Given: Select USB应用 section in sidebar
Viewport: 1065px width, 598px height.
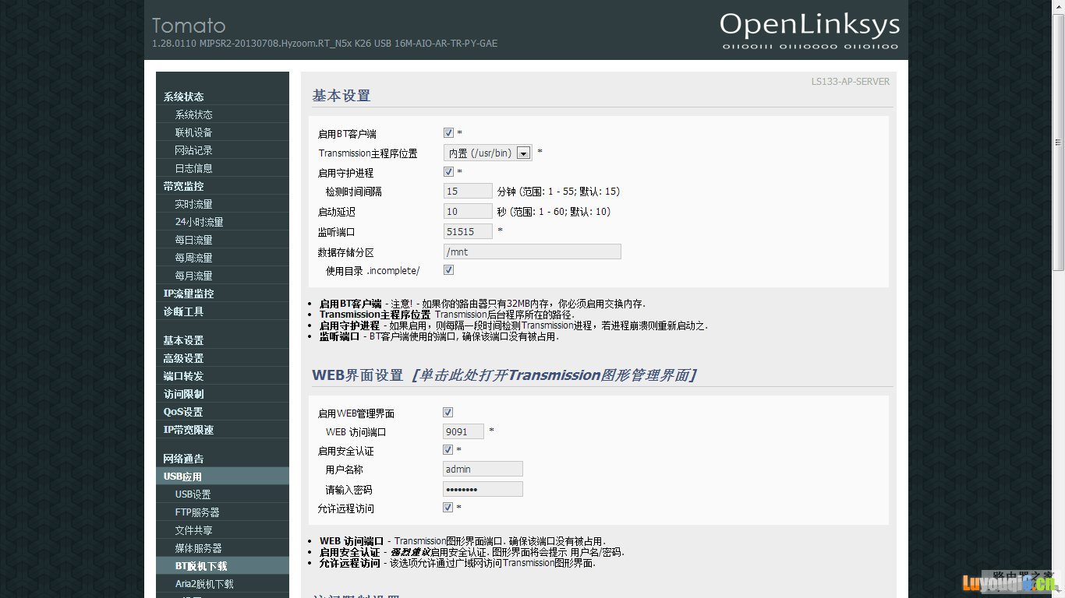Looking at the screenshot, I should (222, 477).
